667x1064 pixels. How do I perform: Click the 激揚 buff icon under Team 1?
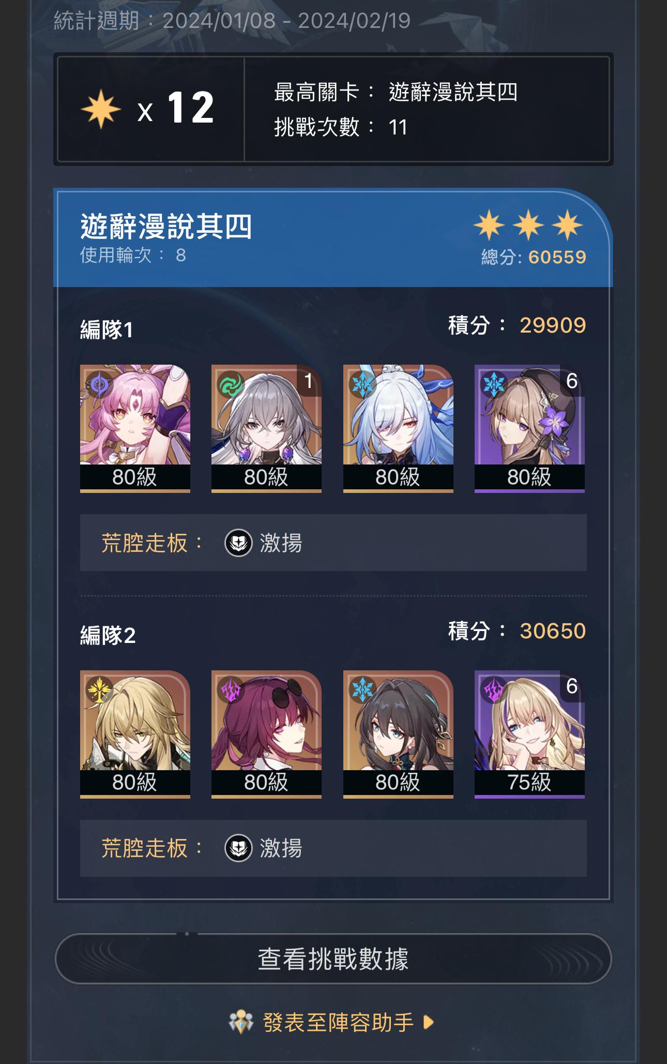[x=238, y=543]
